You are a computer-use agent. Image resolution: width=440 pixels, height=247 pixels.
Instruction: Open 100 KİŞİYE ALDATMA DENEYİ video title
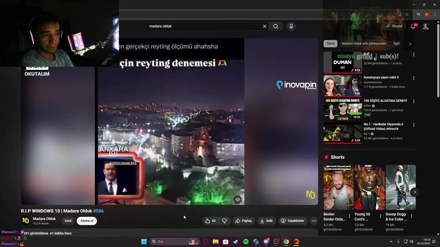(385, 101)
